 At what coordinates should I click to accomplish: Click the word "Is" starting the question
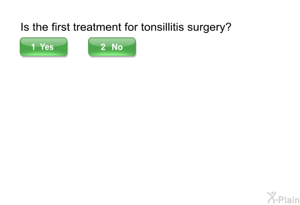click(x=24, y=28)
